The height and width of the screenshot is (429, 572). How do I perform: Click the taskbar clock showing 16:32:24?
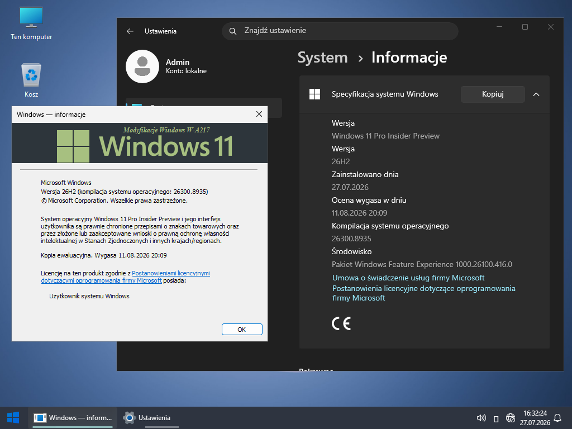[x=535, y=413]
